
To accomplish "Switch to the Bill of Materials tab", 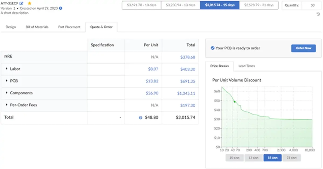I will tap(37, 27).
